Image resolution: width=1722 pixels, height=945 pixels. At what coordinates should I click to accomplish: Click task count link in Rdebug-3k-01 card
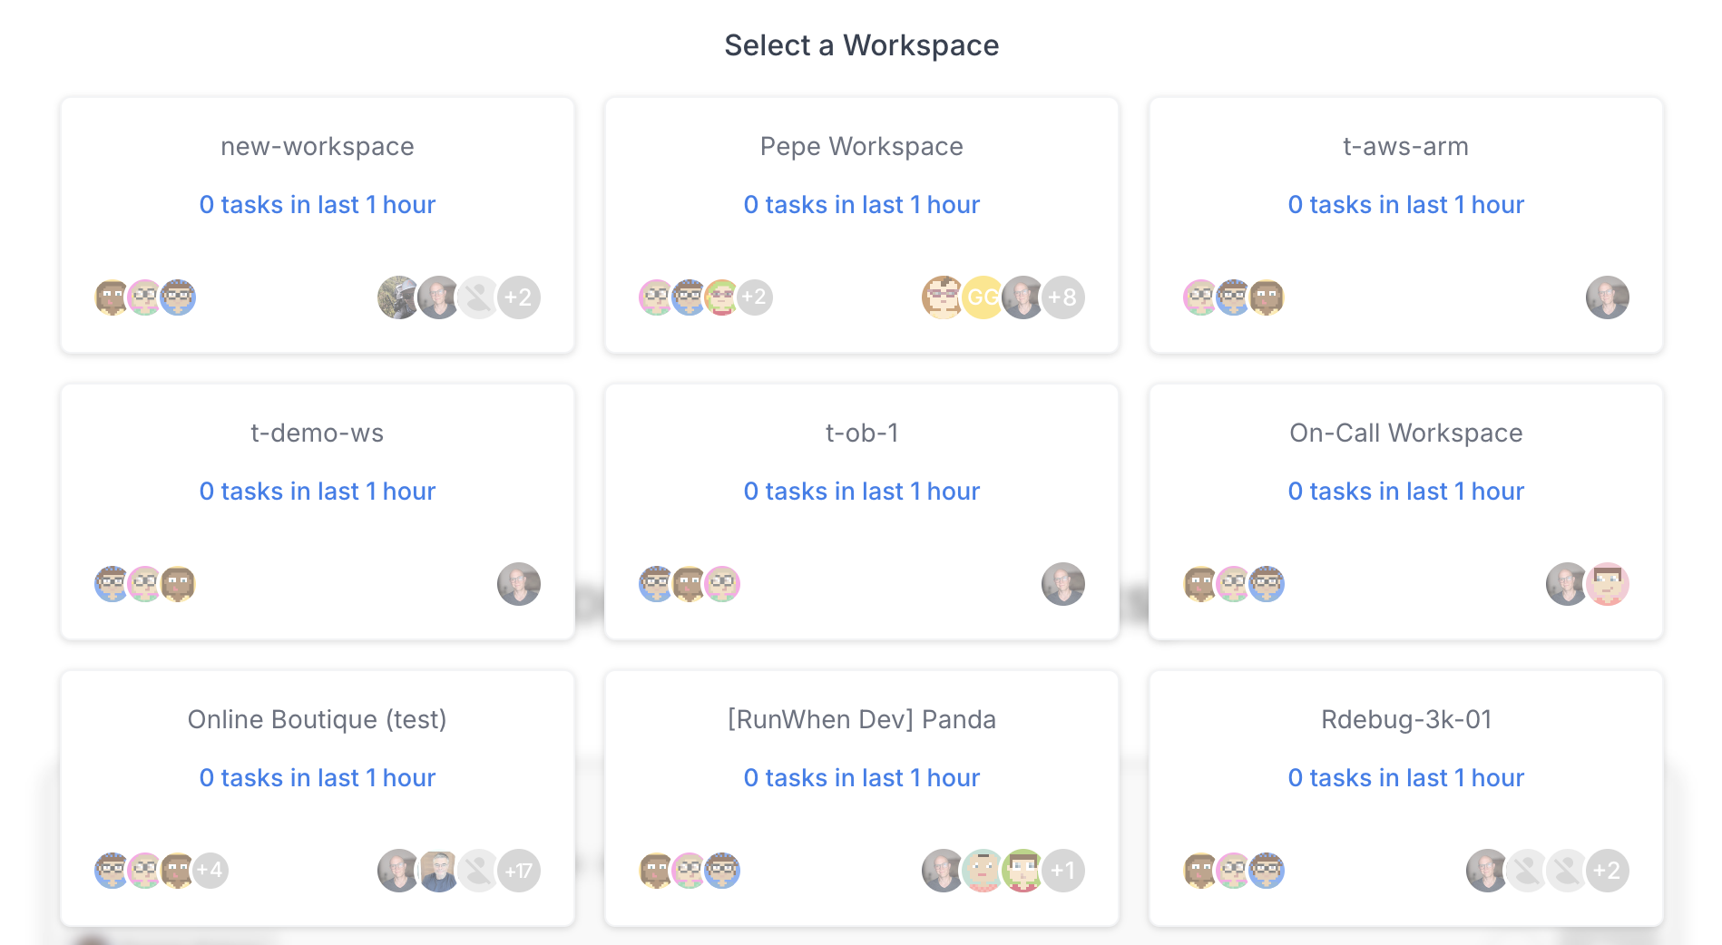(x=1405, y=777)
